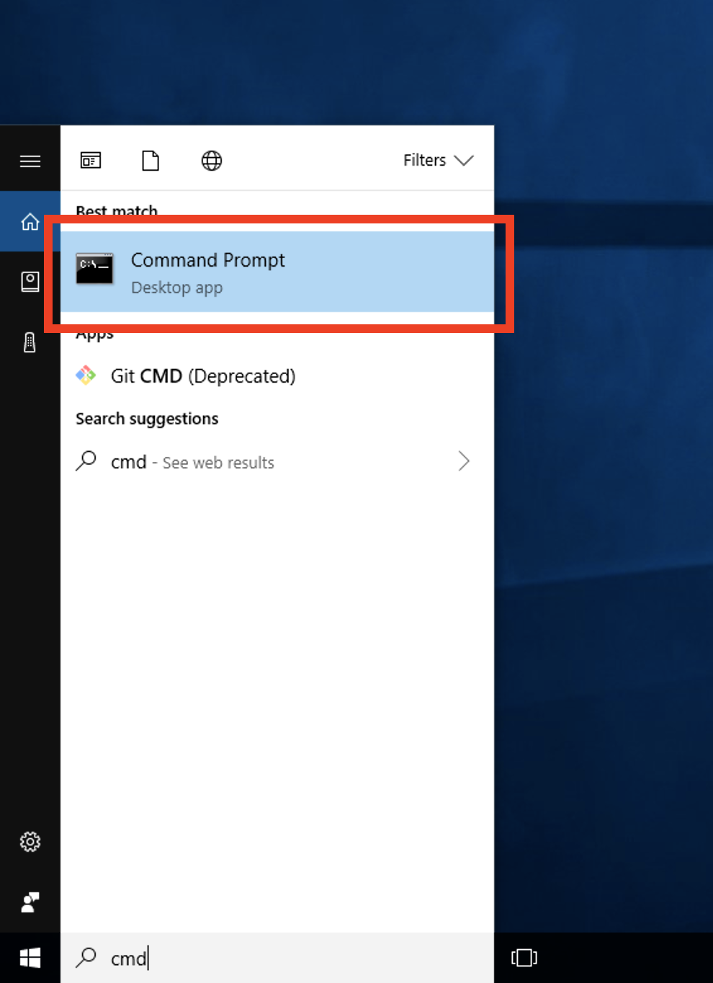Open Task View on the taskbar
The height and width of the screenshot is (983, 713).
coord(524,958)
